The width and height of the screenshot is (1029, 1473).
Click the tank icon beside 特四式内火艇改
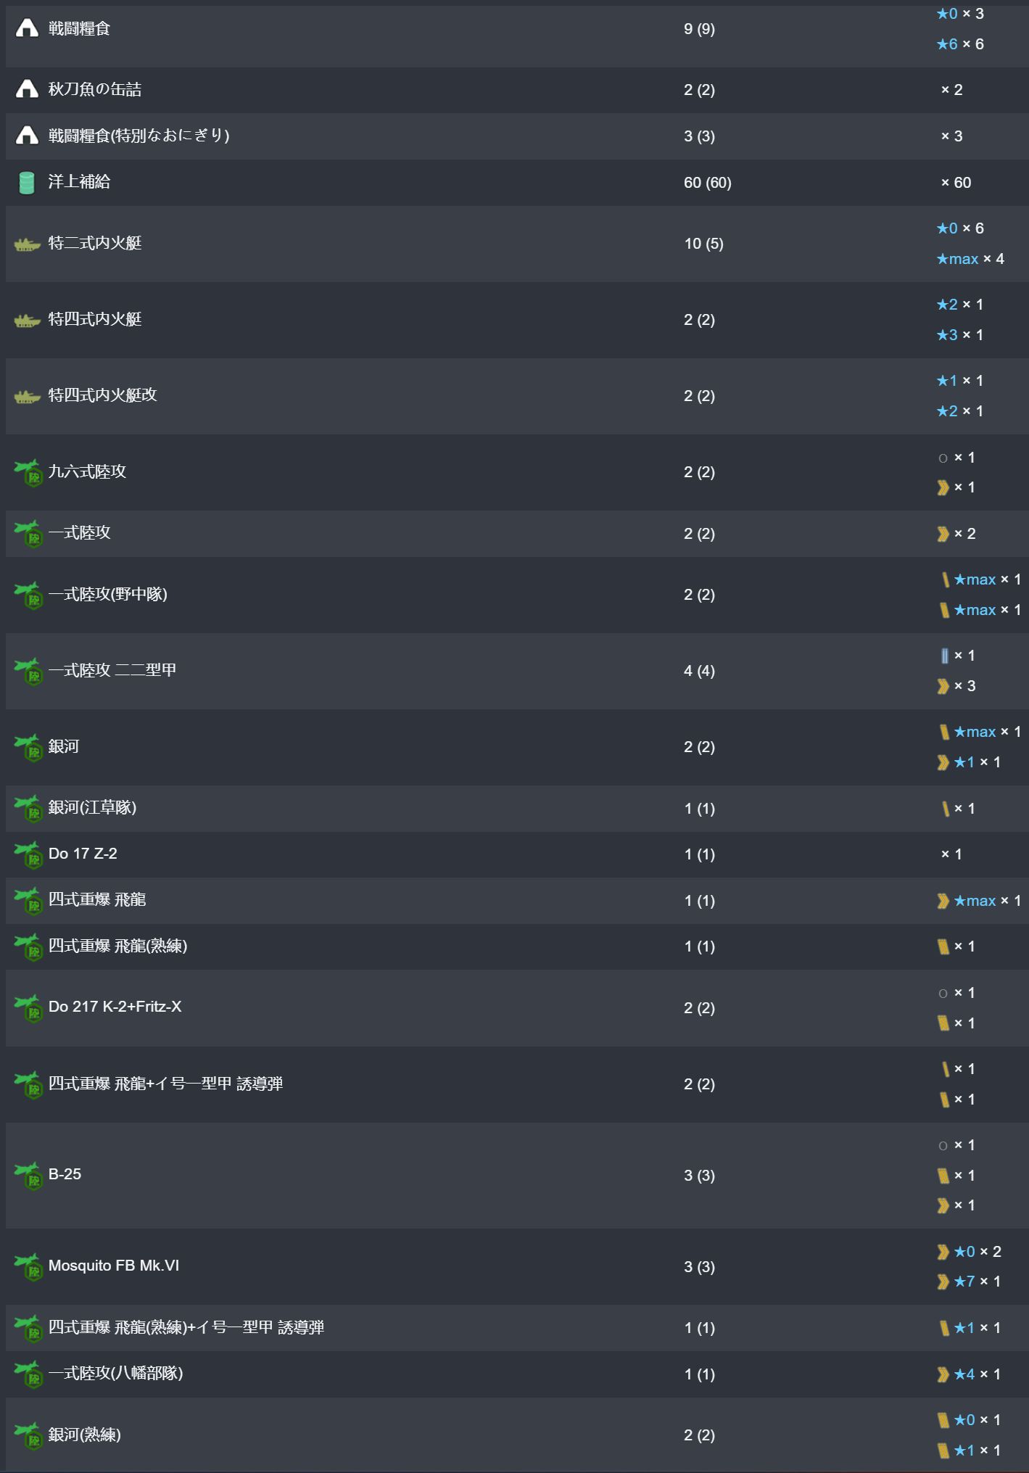coord(27,397)
